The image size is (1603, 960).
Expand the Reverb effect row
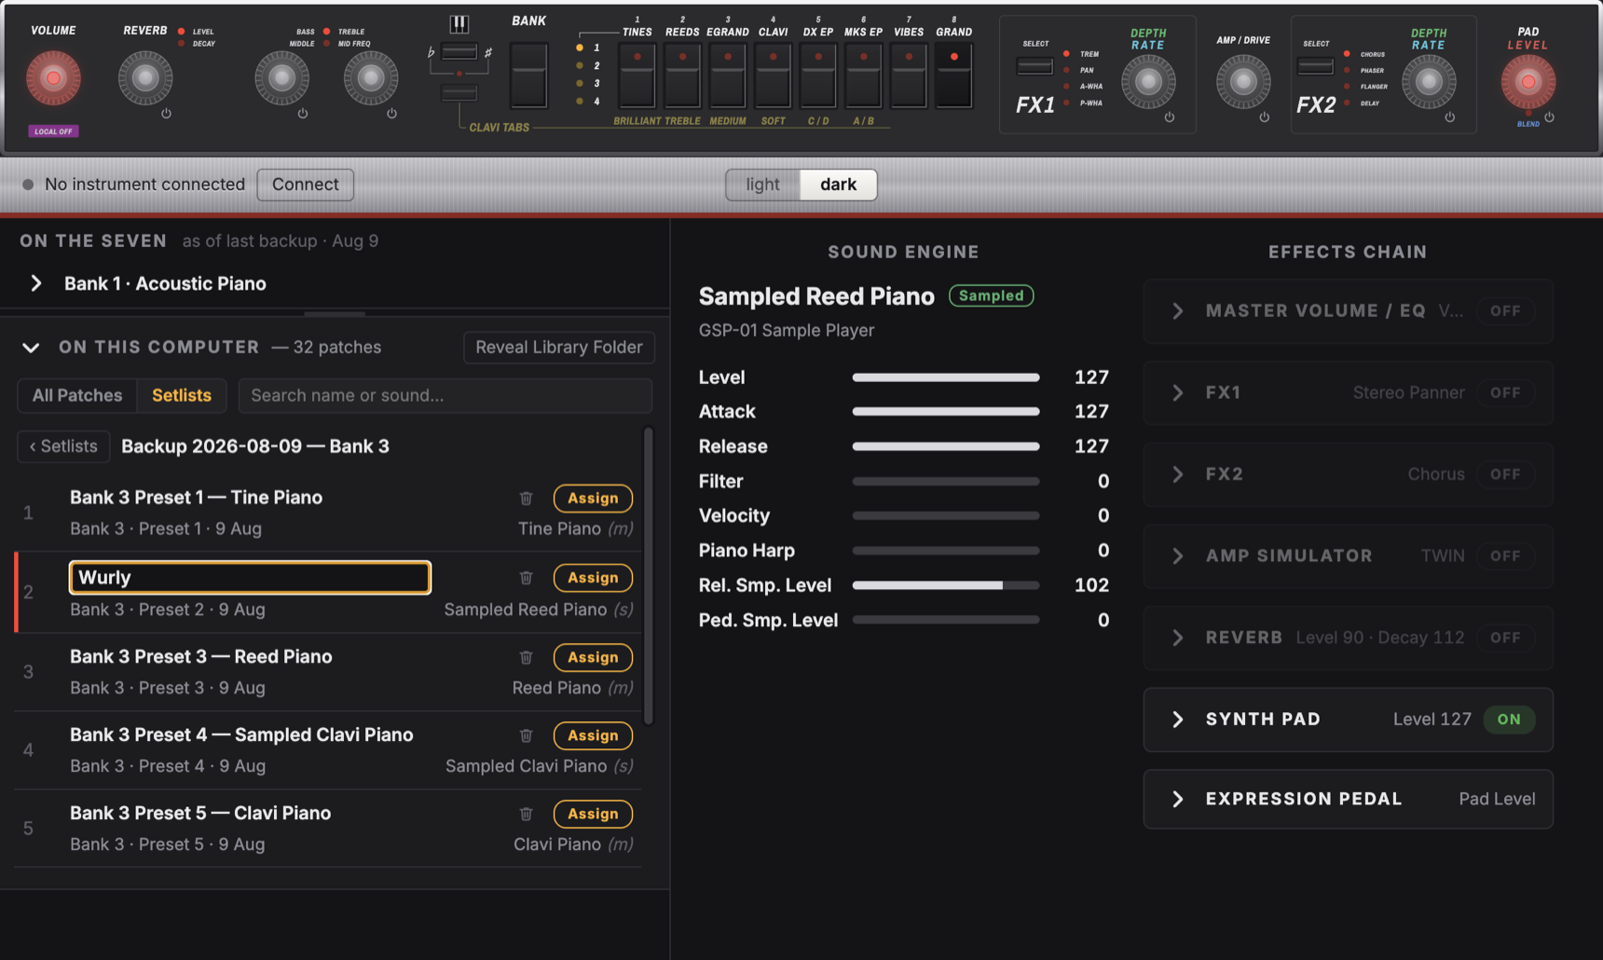coord(1177,638)
